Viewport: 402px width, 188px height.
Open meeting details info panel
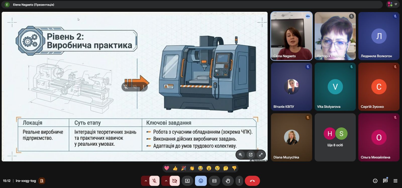click(x=375, y=181)
